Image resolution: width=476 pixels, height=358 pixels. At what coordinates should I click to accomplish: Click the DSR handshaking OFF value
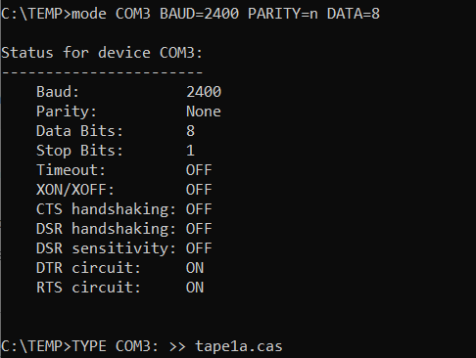(x=199, y=229)
